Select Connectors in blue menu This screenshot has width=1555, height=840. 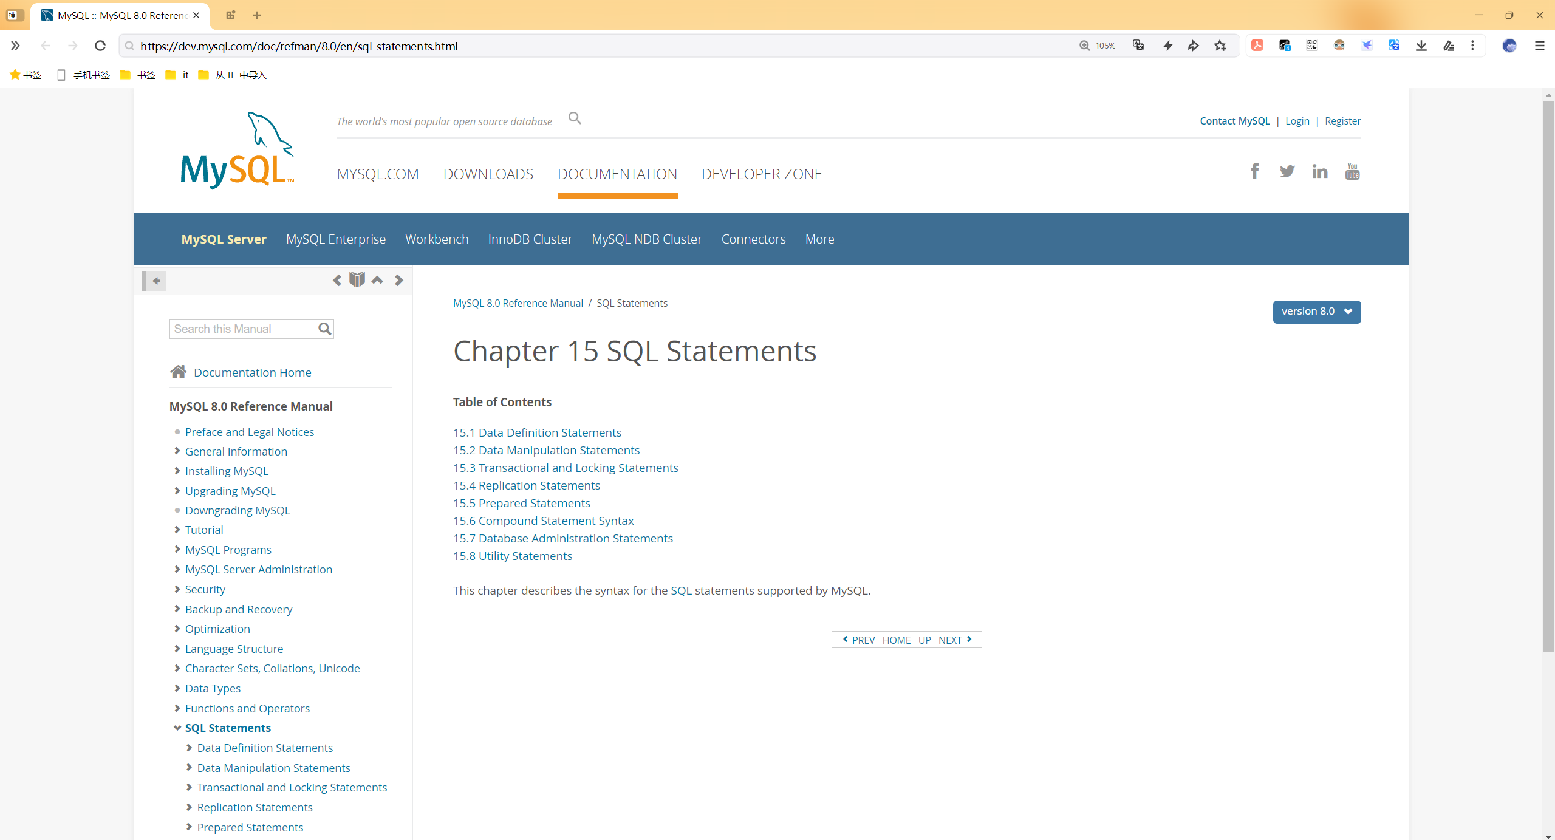point(753,239)
